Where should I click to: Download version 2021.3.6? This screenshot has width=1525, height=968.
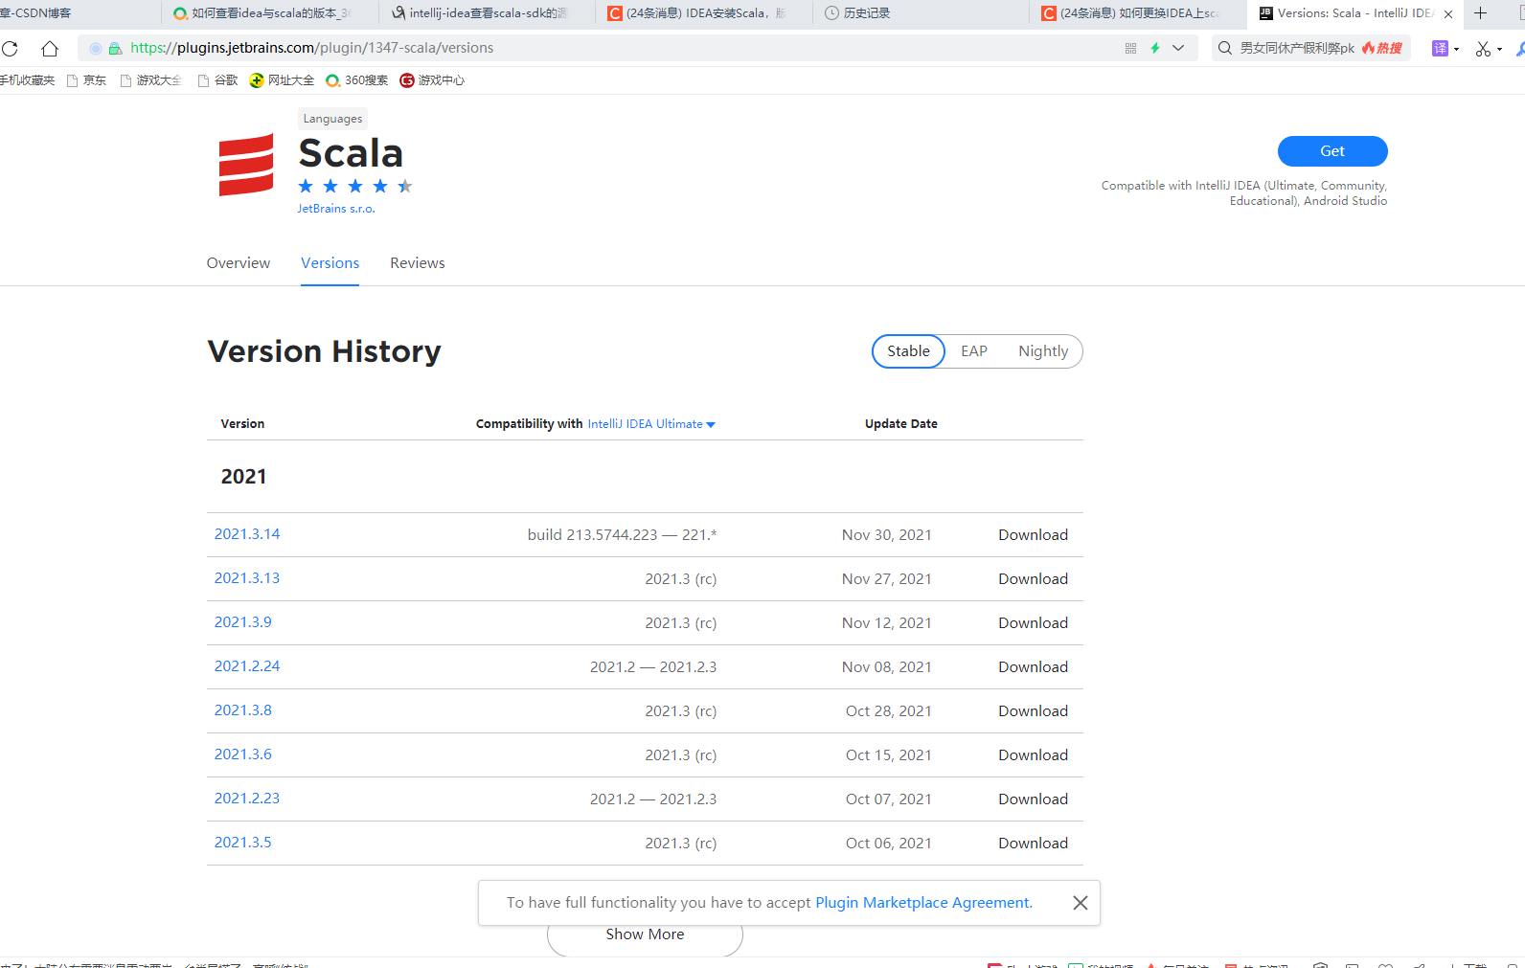coord(1033,755)
